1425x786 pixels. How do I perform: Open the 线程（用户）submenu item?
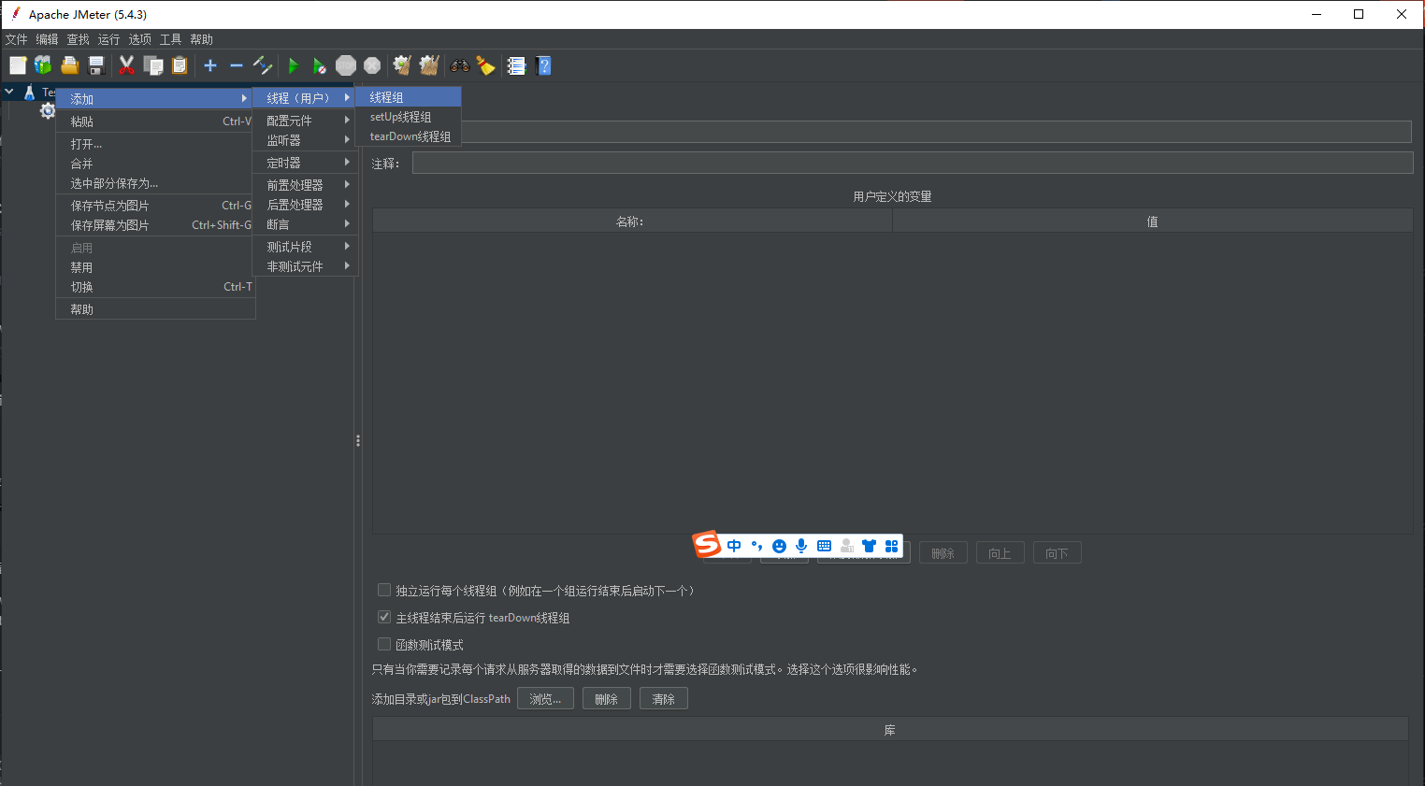(305, 98)
